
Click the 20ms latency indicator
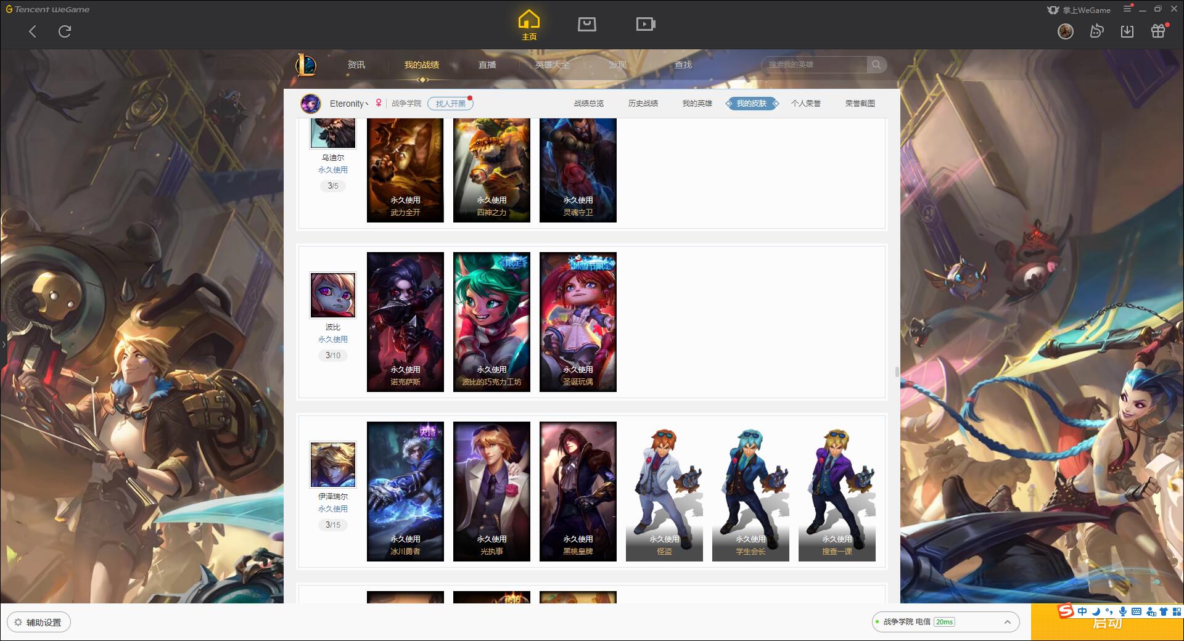click(x=944, y=622)
